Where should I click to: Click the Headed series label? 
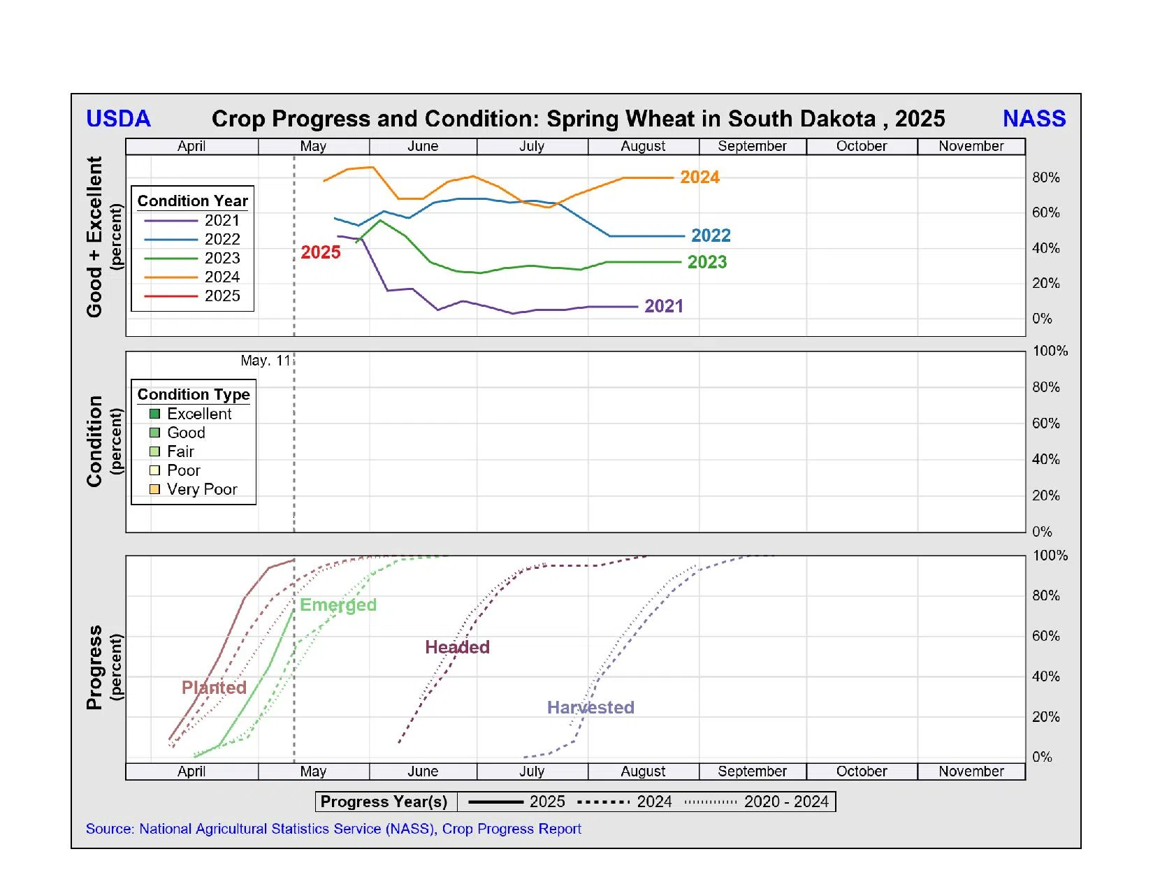tap(457, 647)
